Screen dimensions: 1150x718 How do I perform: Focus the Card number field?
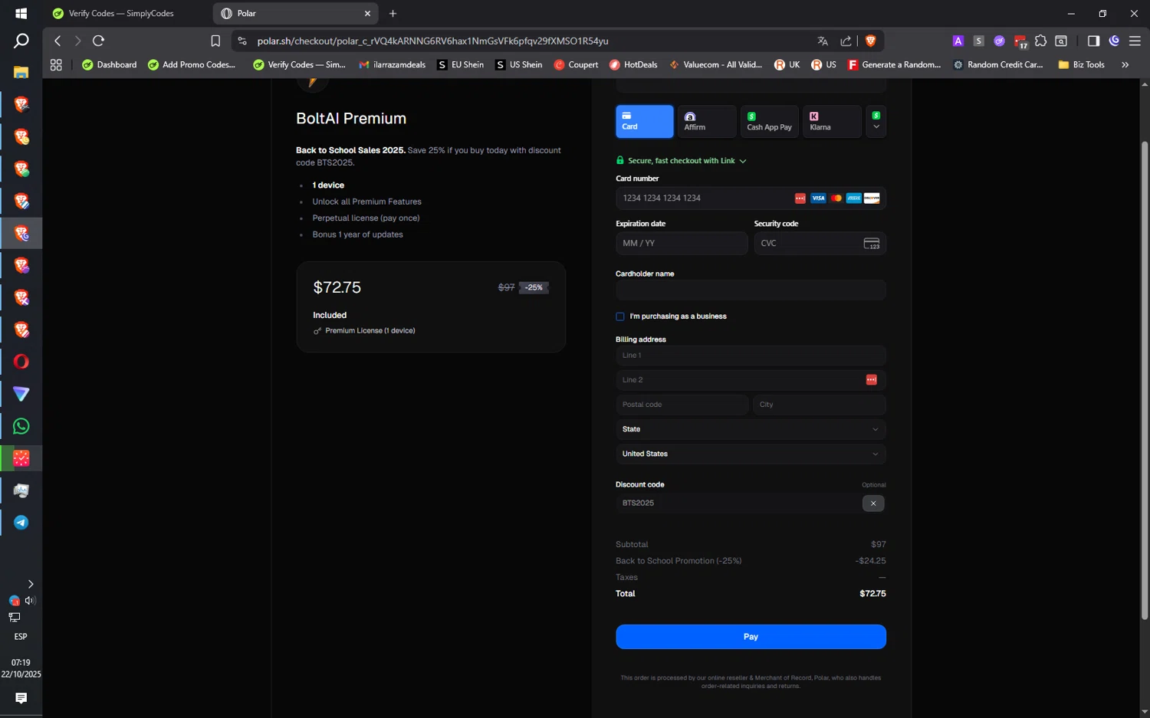coord(751,198)
